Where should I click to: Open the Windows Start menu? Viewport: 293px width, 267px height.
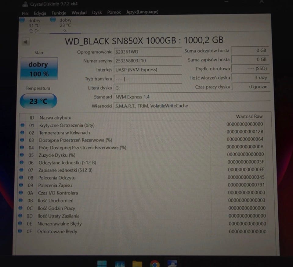pos(102,264)
